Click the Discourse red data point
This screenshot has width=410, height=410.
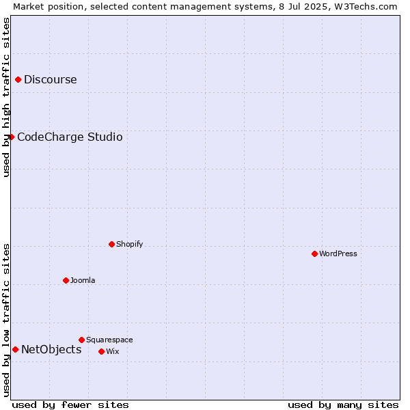[x=18, y=79]
